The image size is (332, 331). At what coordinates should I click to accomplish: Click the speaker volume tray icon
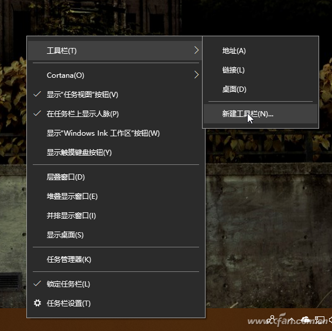330,320
